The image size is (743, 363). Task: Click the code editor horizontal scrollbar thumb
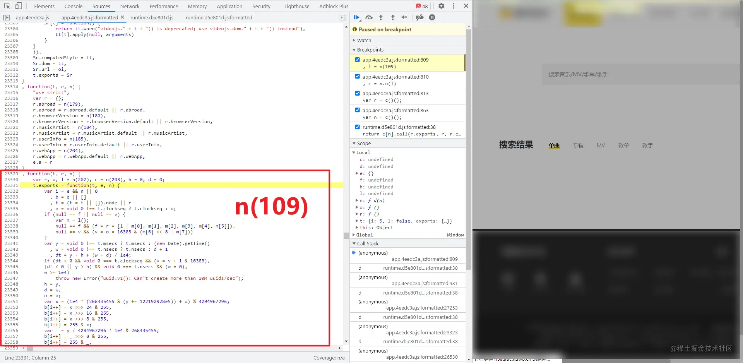pos(30,348)
